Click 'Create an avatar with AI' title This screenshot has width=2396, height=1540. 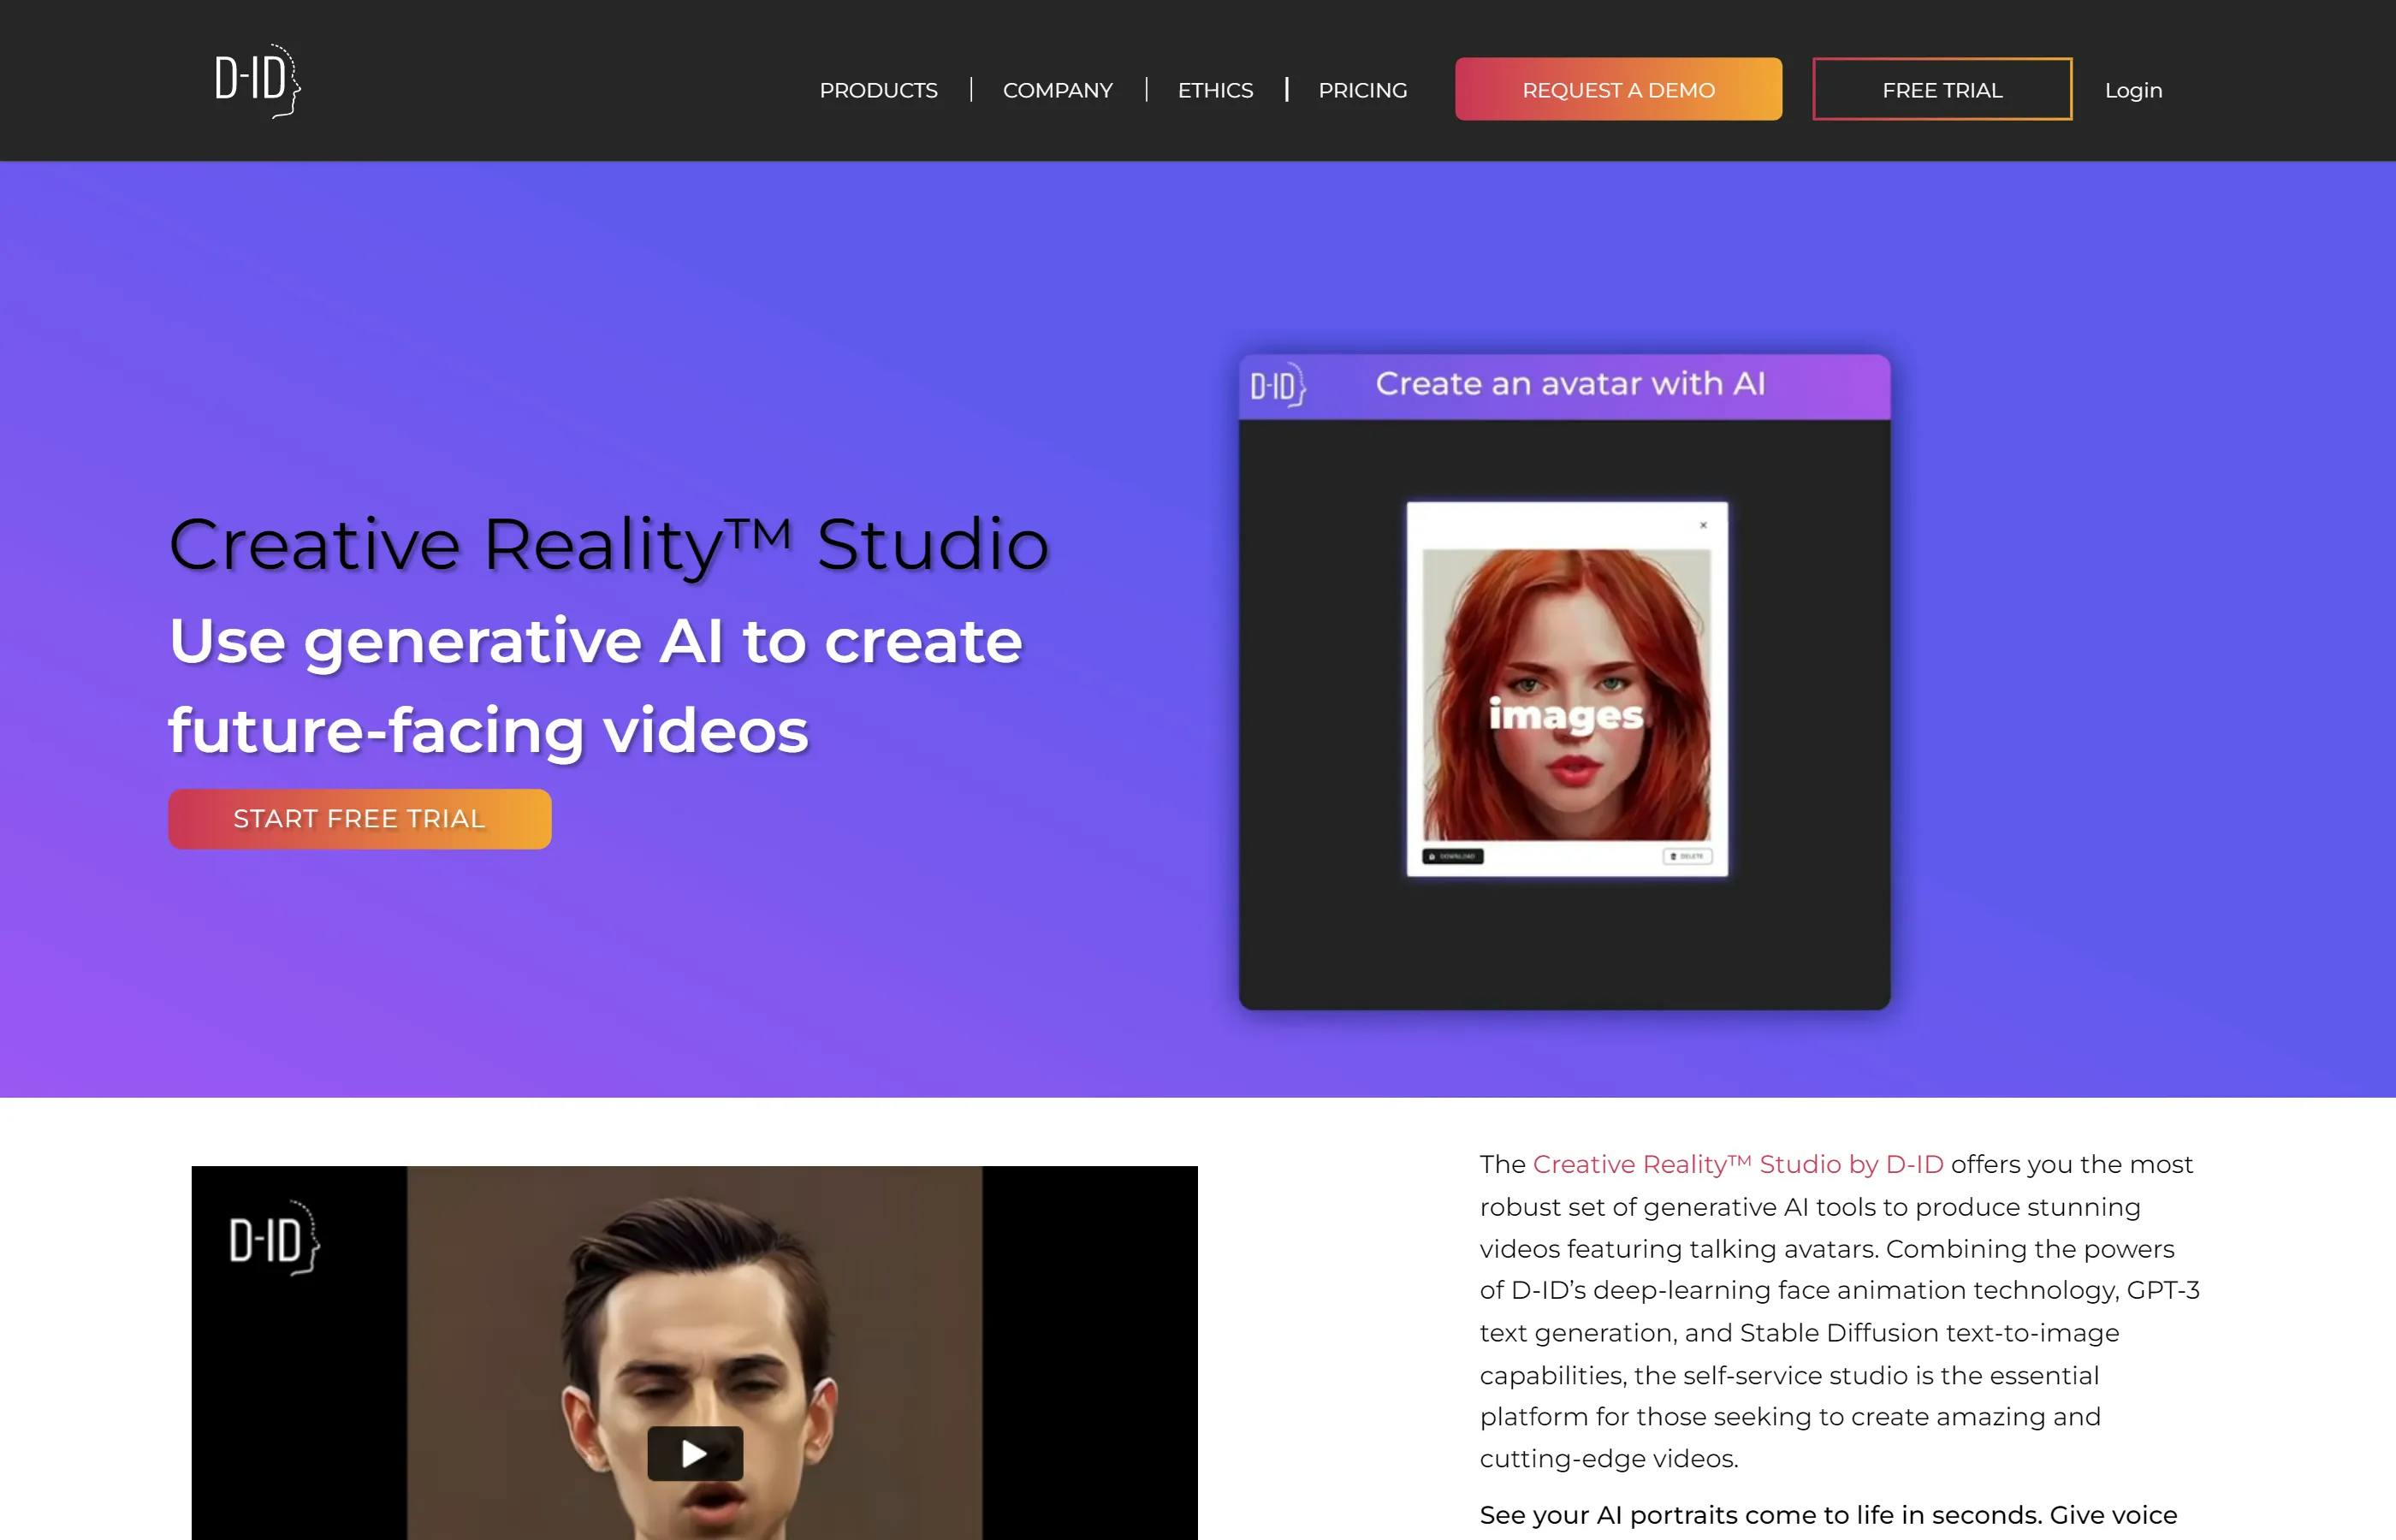(x=1570, y=384)
